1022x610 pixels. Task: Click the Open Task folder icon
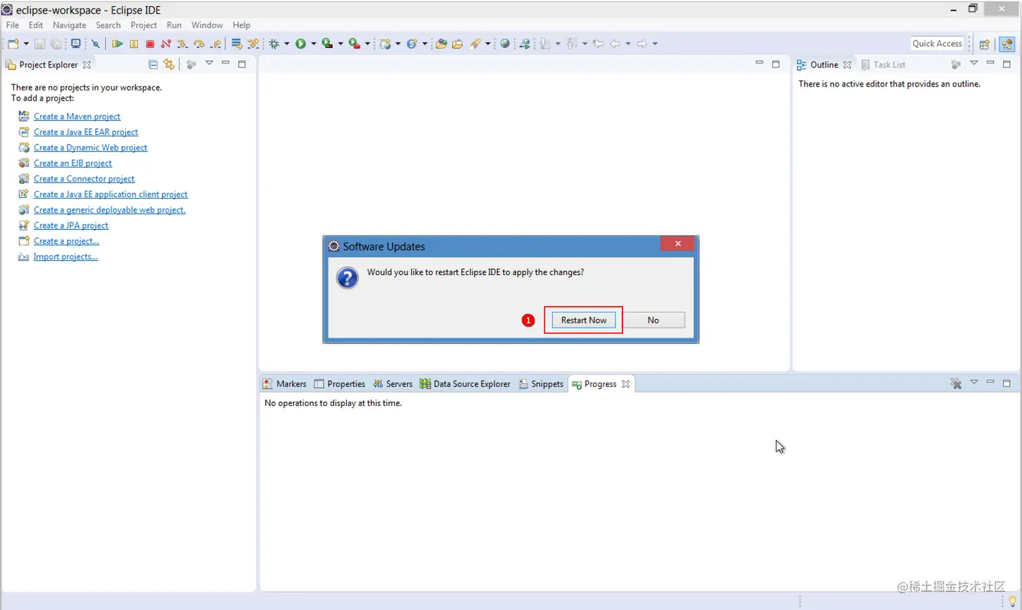[x=458, y=44]
